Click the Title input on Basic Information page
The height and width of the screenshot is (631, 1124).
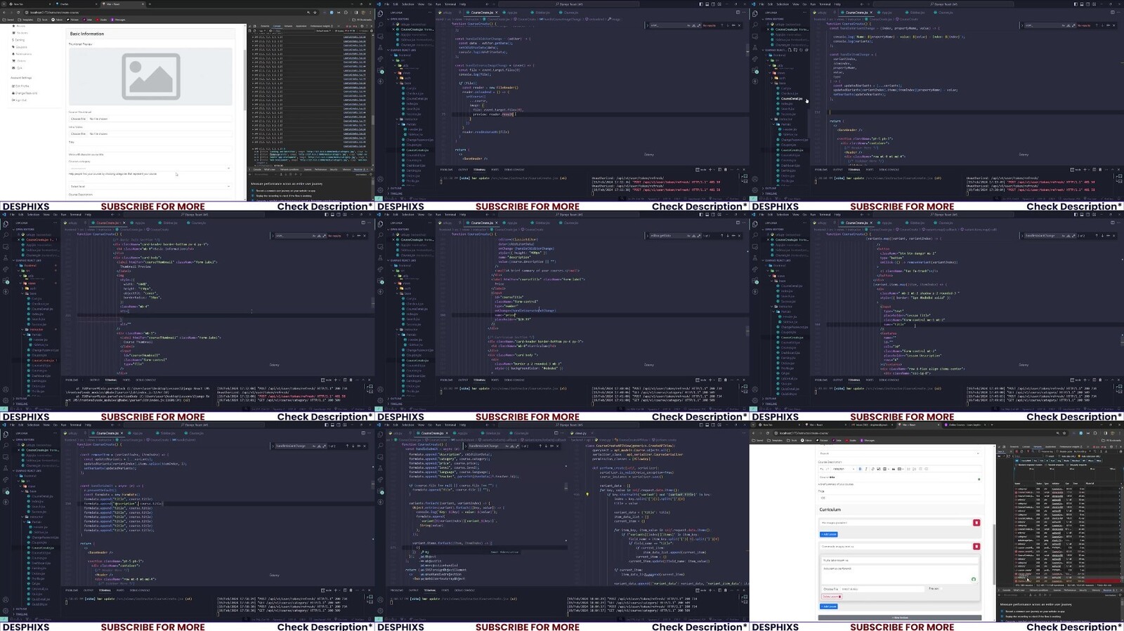[x=150, y=148]
